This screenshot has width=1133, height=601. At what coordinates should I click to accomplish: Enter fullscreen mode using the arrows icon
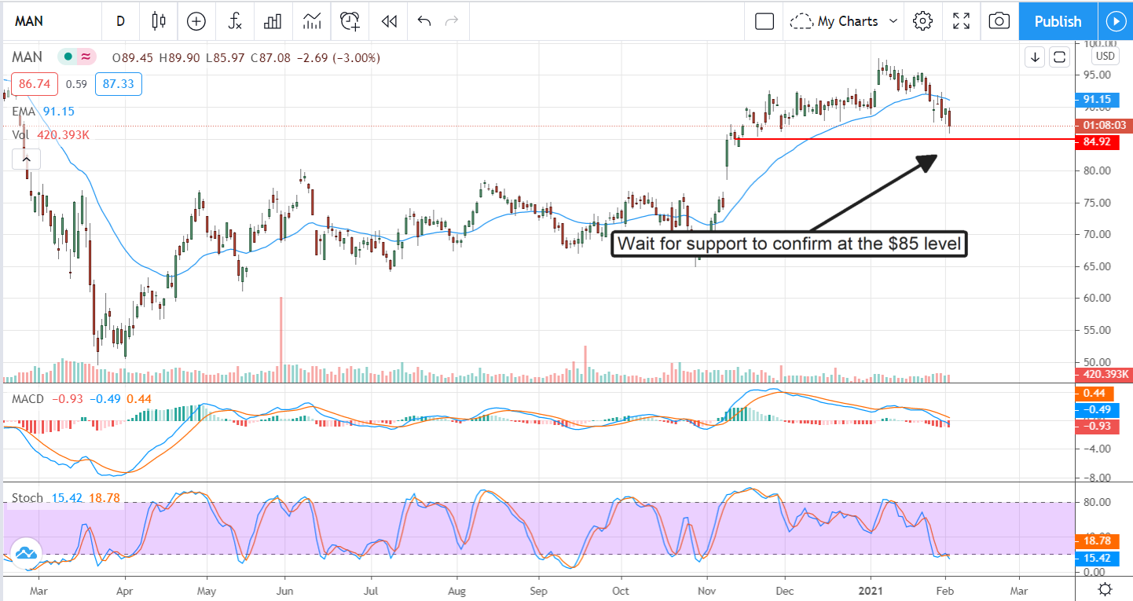tap(961, 21)
